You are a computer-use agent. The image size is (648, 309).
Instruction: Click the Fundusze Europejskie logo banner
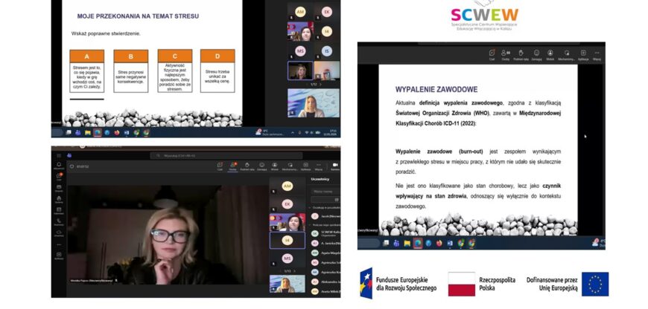coord(398,283)
